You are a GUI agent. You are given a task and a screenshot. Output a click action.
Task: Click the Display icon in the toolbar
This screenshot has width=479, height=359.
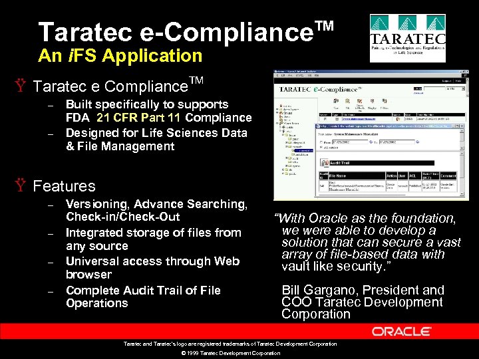372,101
